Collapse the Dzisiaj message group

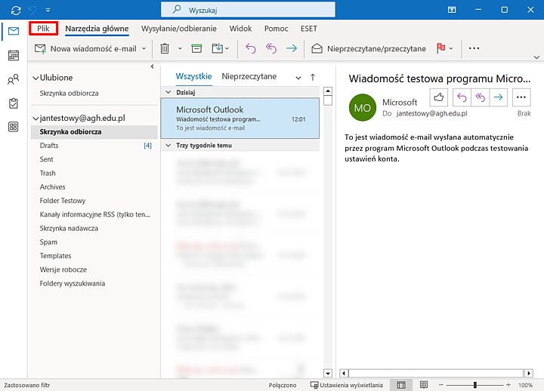(168, 92)
